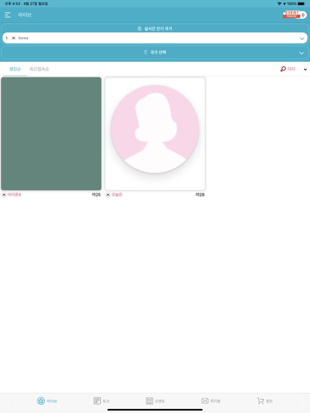Click the battery indicator in status bar
The width and height of the screenshot is (310, 413).
point(301,4)
